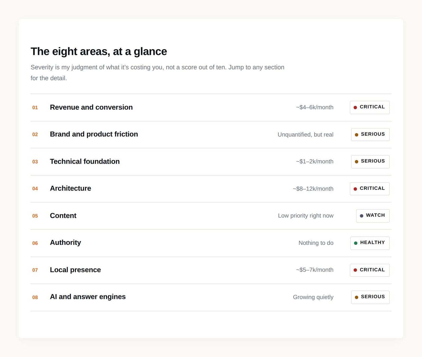Jump to Brand and product friction
422x357 pixels.
(211, 135)
